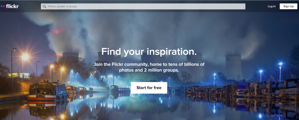The width and height of the screenshot is (299, 120).
Task: Click the red light glowing in the smoke
Action: click(57, 32)
